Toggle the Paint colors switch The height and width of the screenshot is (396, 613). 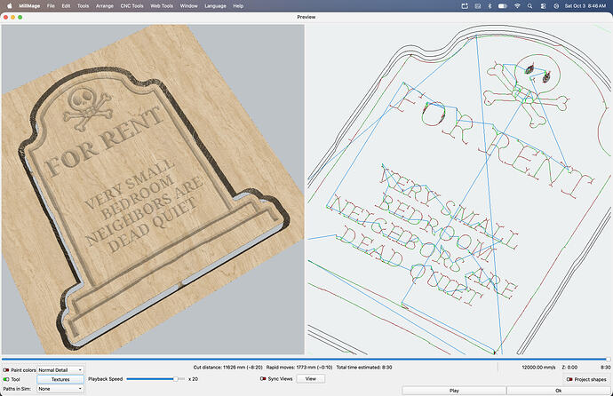[x=6, y=370]
